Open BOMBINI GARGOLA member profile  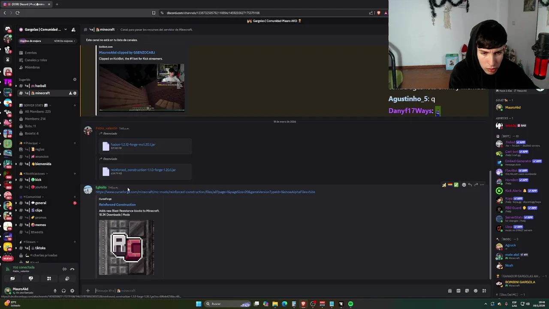pyautogui.click(x=520, y=283)
